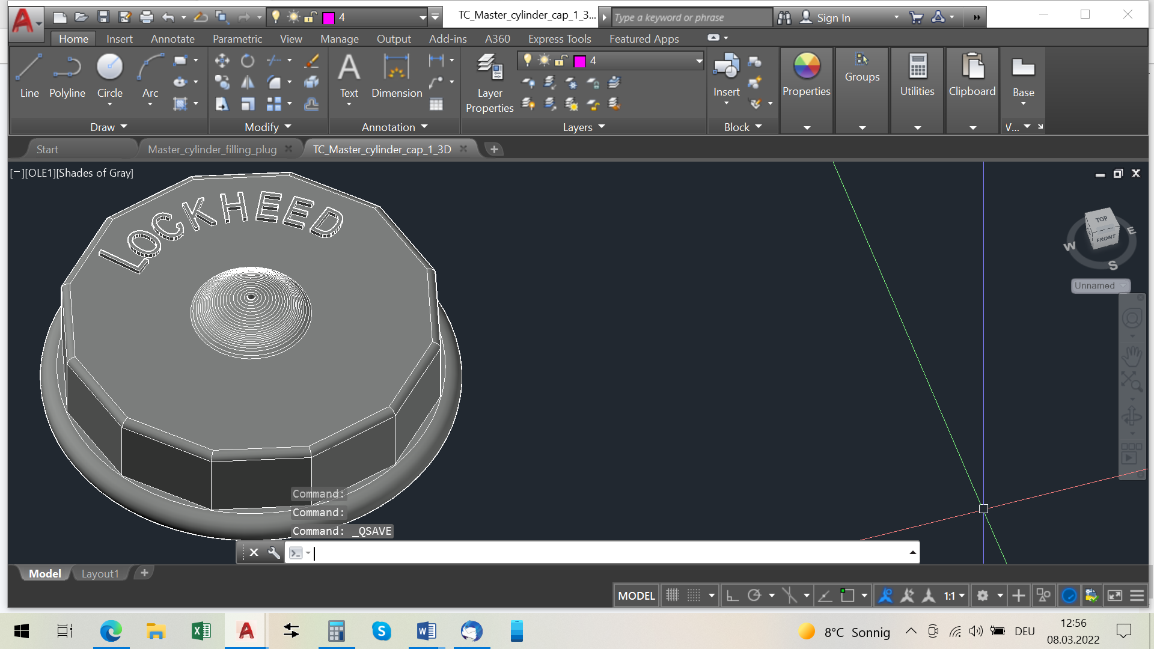1154x649 pixels.
Task: Open the Text annotation tool
Action: coord(349,75)
